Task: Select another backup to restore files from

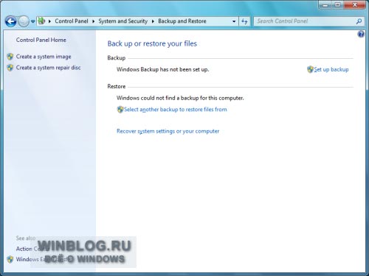Action: (176, 110)
